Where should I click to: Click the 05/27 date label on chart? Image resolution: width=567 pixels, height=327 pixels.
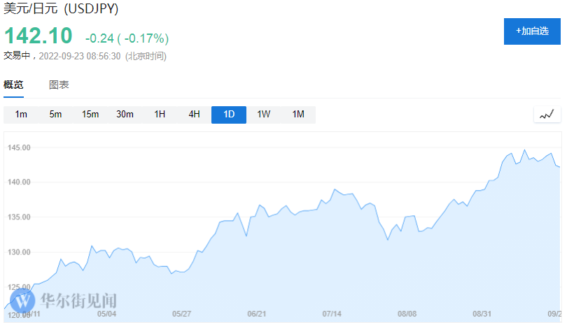point(181,314)
